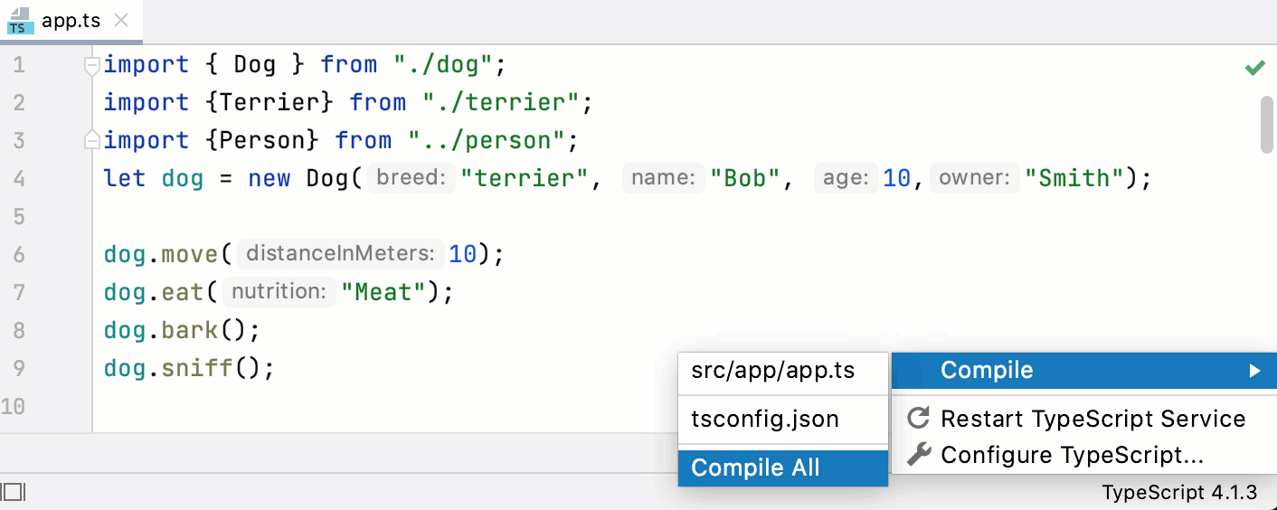Screen dimensions: 1277x510
Task: Choose tsconfig.json from the compile popup
Action: [765, 420]
